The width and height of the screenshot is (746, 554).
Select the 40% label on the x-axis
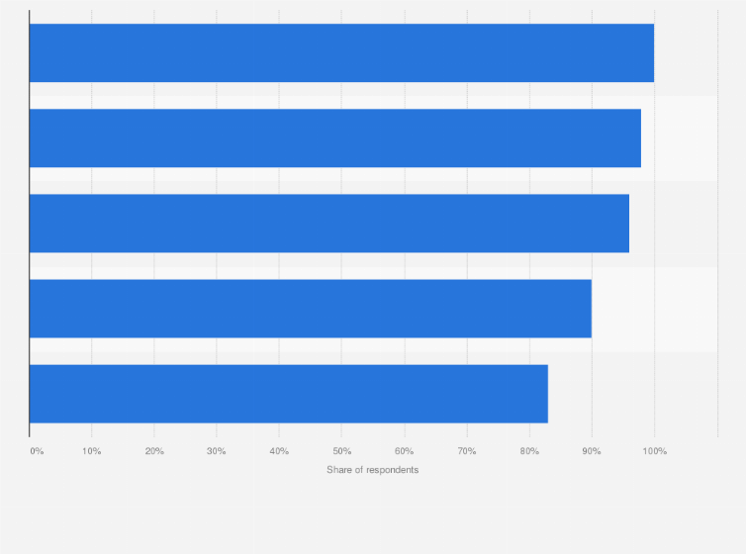[279, 451]
